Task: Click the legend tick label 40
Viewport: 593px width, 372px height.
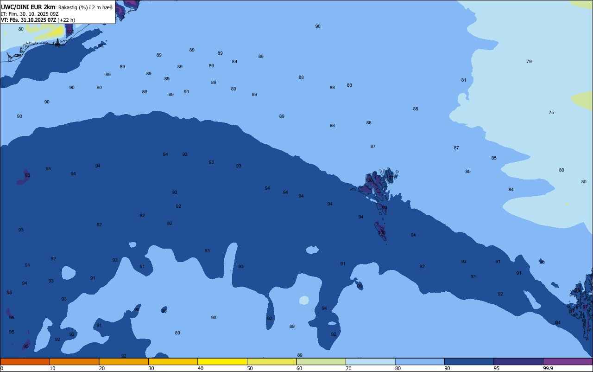Action: 201,368
